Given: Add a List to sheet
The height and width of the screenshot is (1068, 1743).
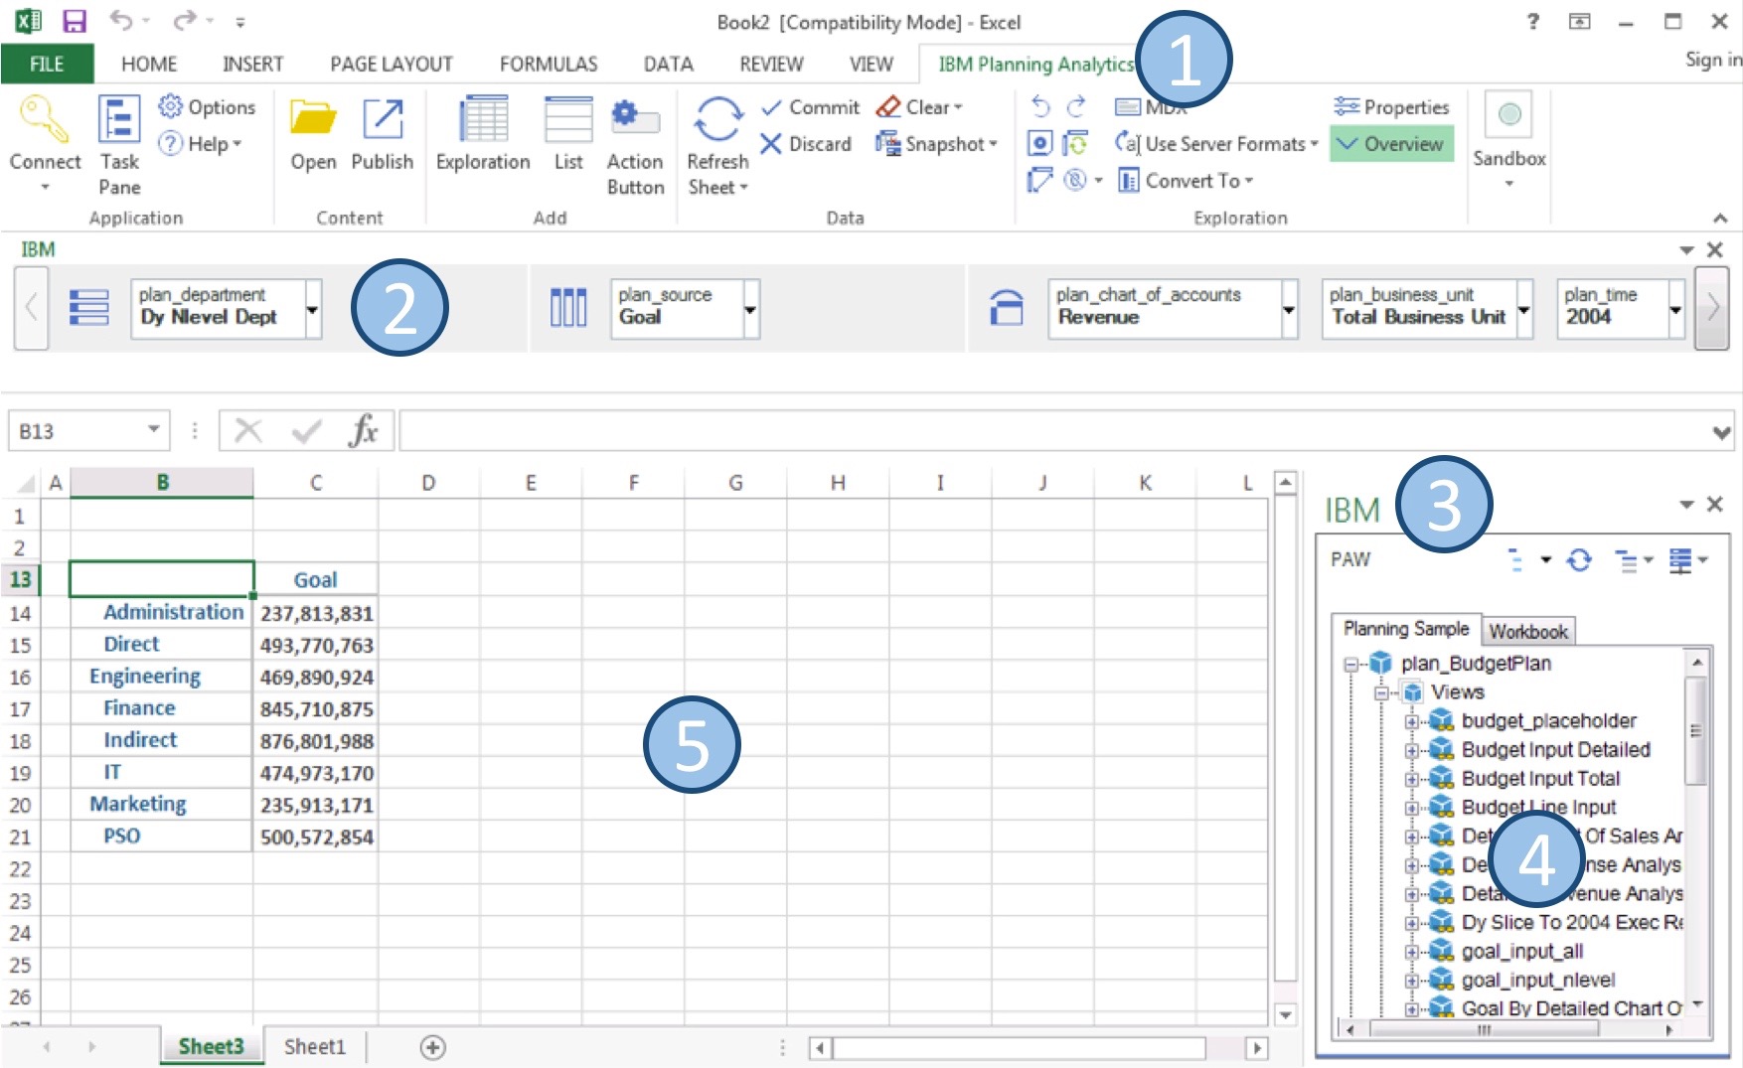Looking at the screenshot, I should [x=568, y=134].
